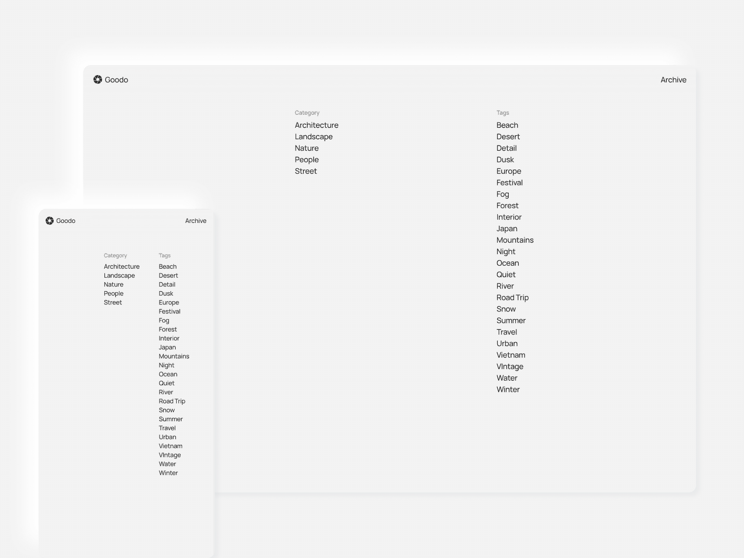Click the Mountains tag in desktop view
This screenshot has width=744, height=558.
coord(515,240)
